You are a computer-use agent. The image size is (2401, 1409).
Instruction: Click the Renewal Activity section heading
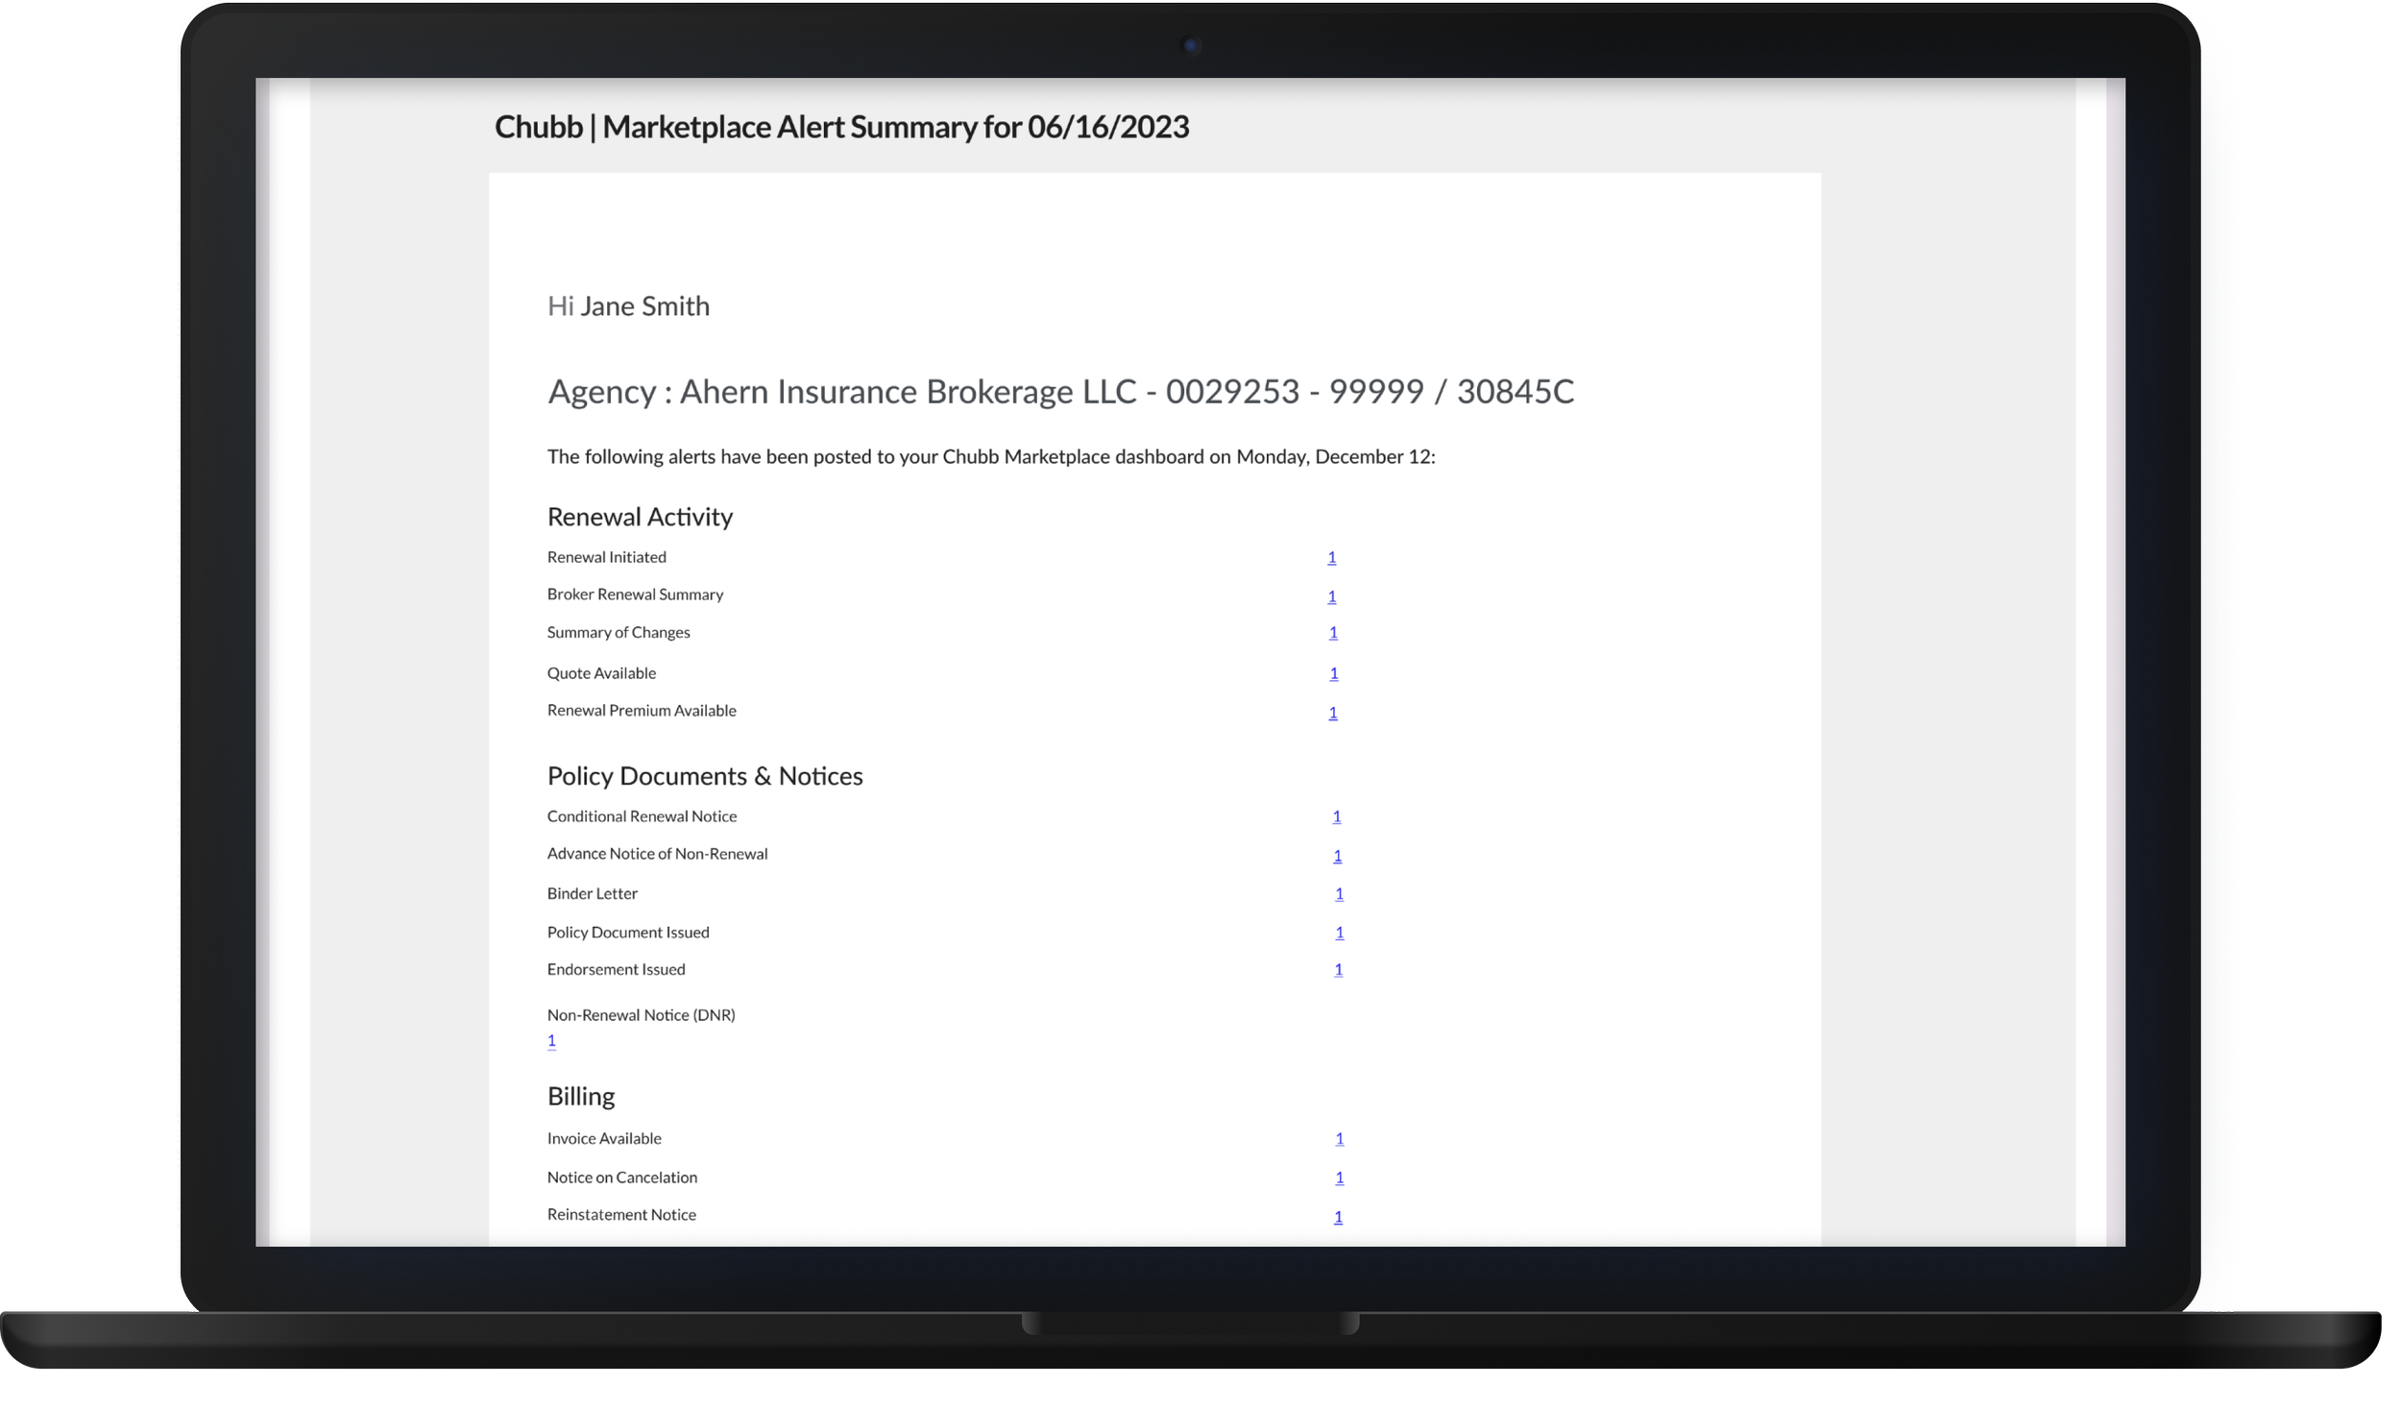point(640,517)
